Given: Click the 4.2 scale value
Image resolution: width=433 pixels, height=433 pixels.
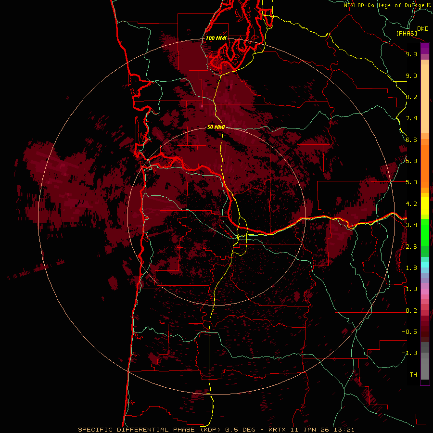Looking at the screenshot, I should tap(411, 204).
